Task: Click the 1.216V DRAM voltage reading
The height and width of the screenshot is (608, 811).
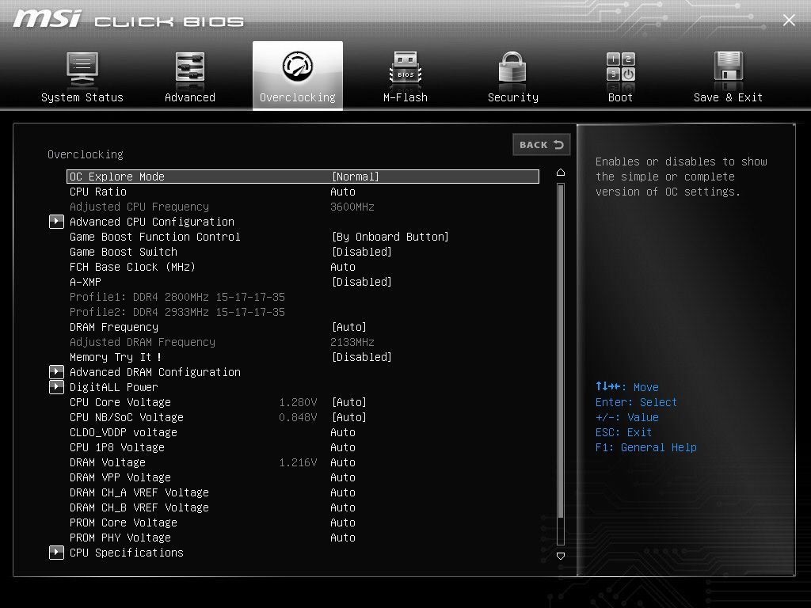Action: click(298, 462)
